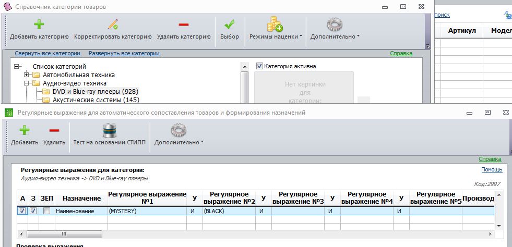Image resolution: width=512 pixels, height=247 pixels.
Task: Open Справка link in the expressions window
Action: coord(490,159)
